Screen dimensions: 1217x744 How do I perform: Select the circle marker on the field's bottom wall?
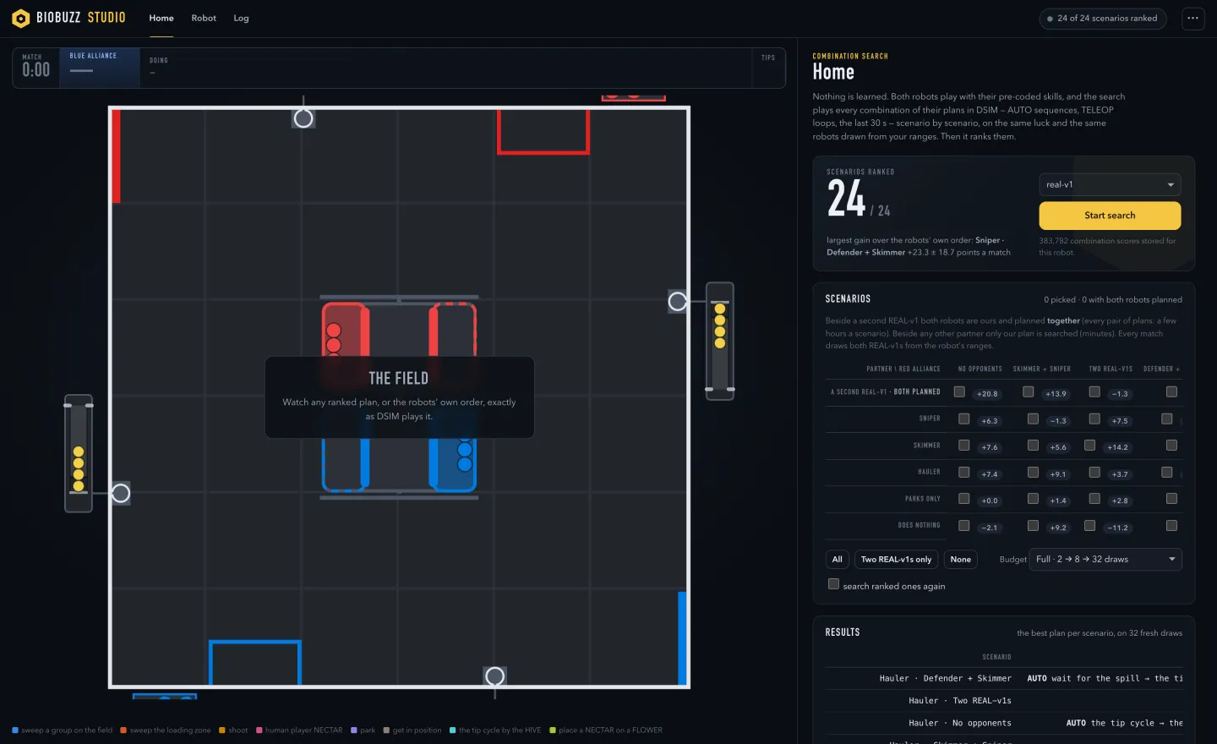[x=495, y=676]
